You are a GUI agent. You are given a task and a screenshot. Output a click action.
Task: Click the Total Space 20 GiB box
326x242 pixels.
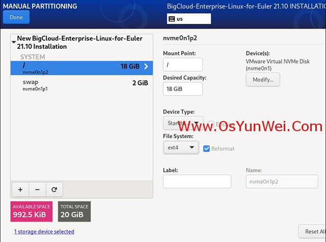tap(74, 211)
